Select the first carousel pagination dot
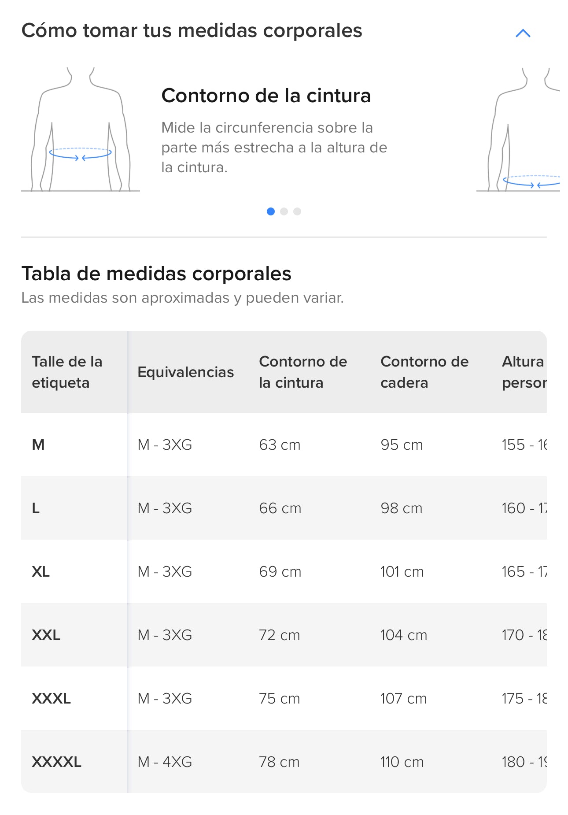 (x=271, y=211)
